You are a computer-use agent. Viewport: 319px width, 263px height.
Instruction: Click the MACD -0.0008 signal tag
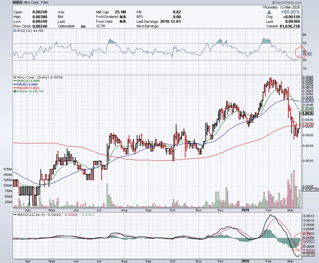(308, 251)
